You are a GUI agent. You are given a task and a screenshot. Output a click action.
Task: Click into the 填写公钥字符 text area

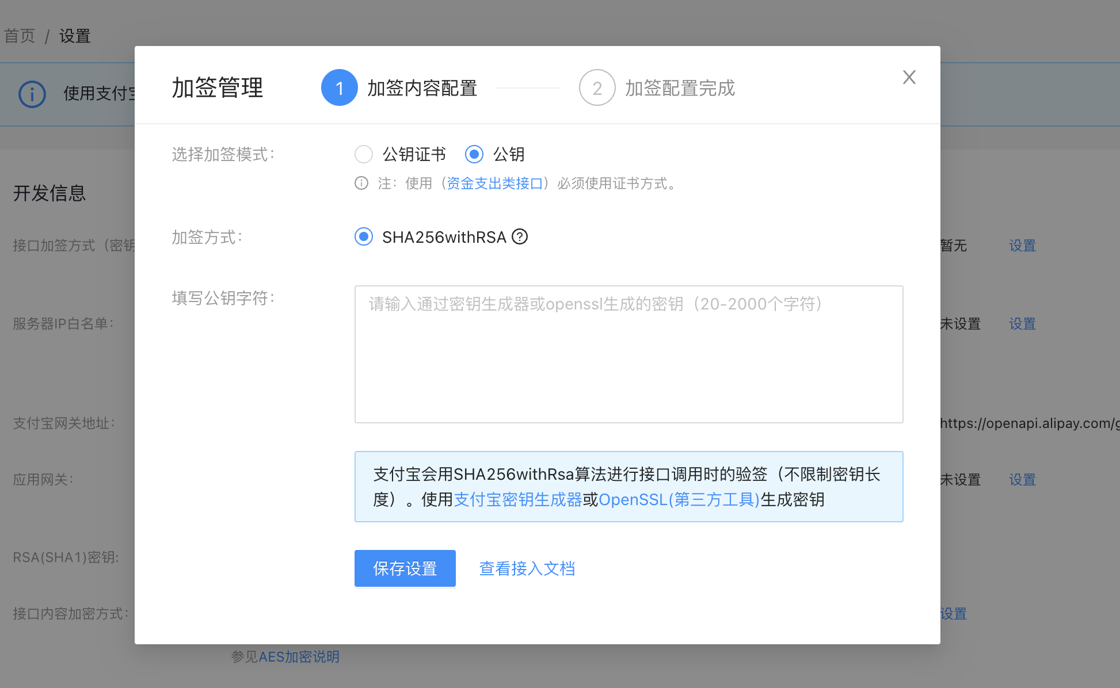628,354
